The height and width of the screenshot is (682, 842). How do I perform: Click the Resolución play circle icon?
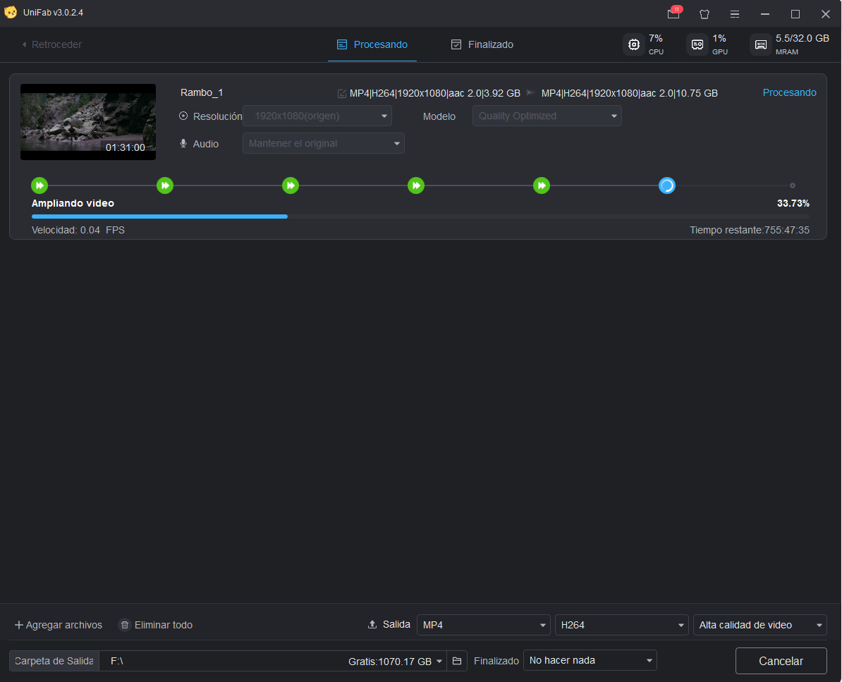[183, 116]
